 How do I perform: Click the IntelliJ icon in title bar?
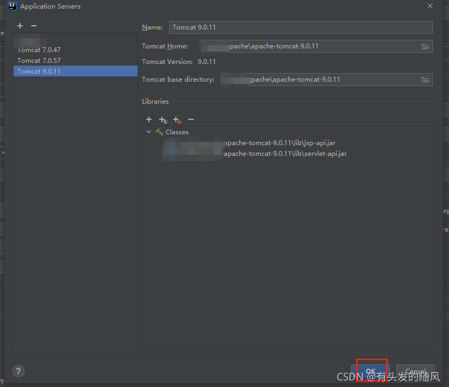tap(12, 6)
